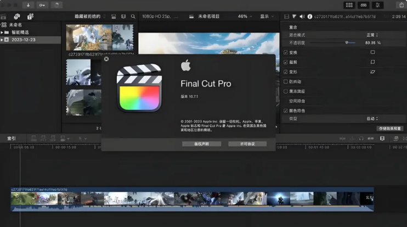Open the viewer 46% zoom dropdown
The image size is (407, 227).
click(x=245, y=16)
